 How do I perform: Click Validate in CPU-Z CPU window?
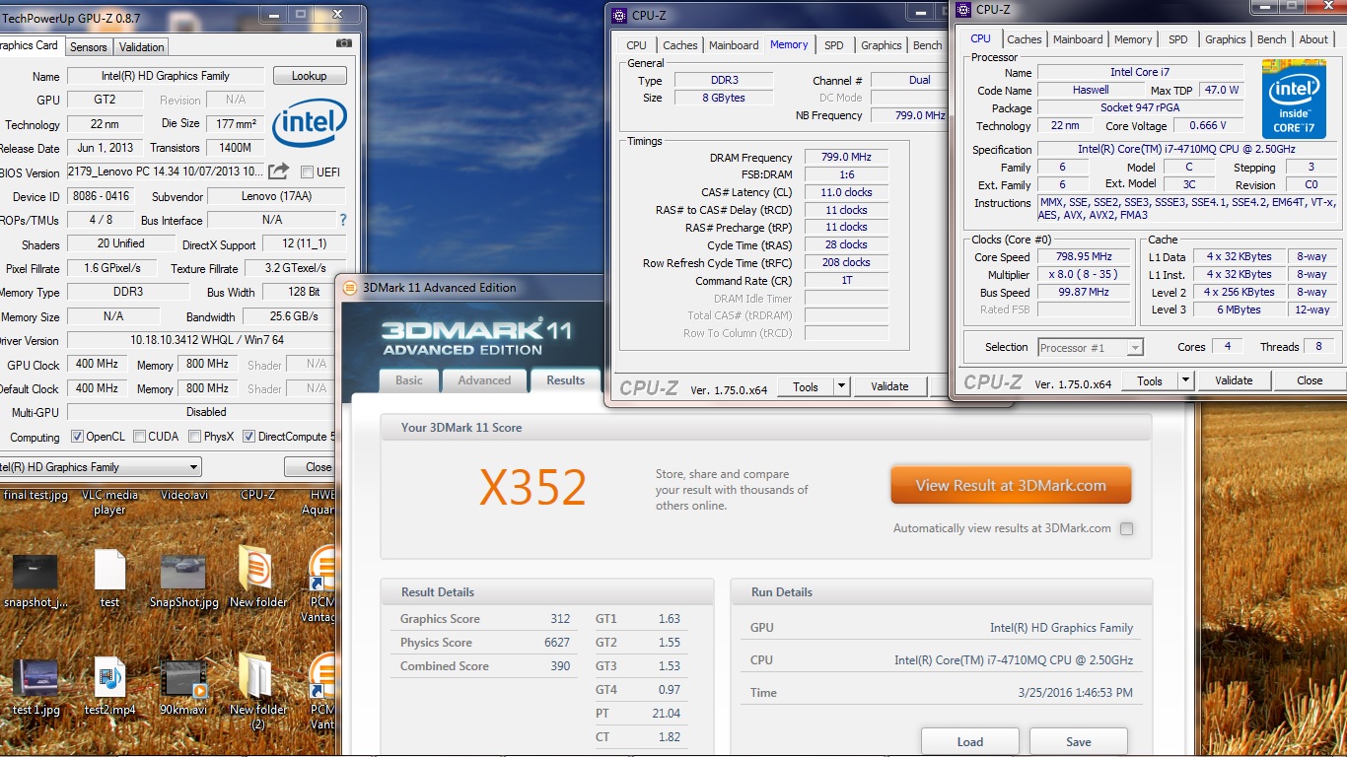(1234, 380)
